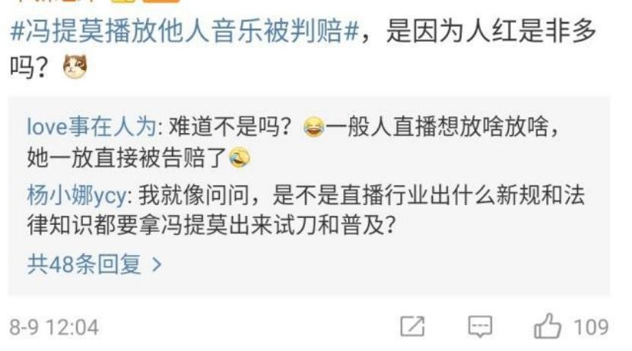Image resolution: width=632 pixels, height=351 pixels.
Task: Click the orange badge at the top edge
Action: point(160,2)
